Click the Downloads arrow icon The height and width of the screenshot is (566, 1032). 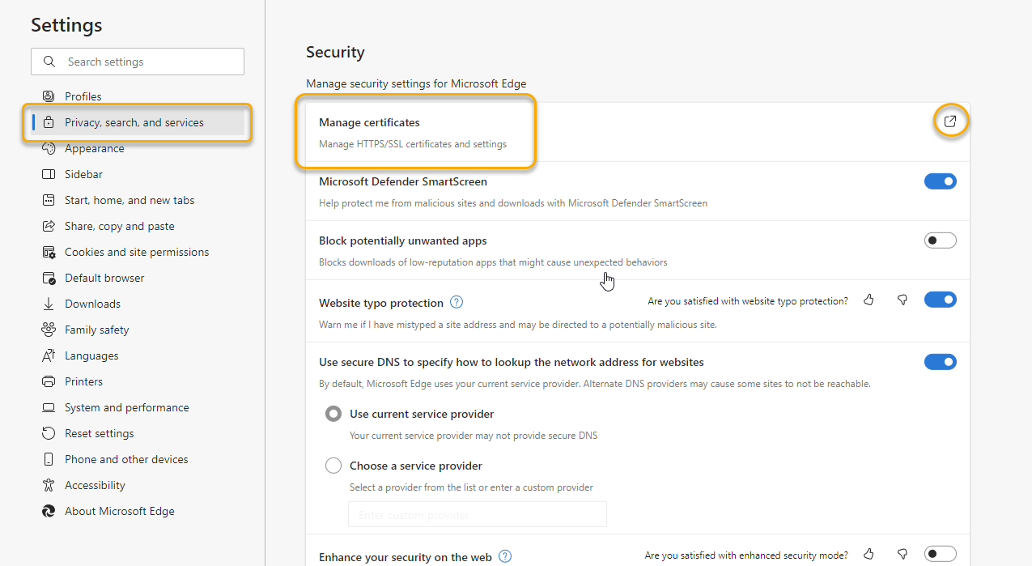pos(49,304)
